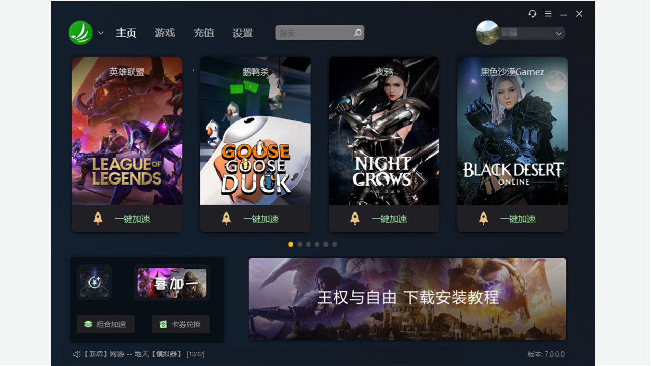Expand the user account dropdown

[x=559, y=34]
